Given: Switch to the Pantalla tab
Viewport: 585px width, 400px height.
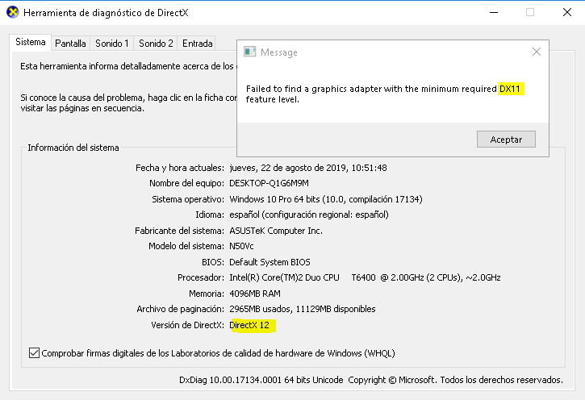Looking at the screenshot, I should pyautogui.click(x=70, y=44).
